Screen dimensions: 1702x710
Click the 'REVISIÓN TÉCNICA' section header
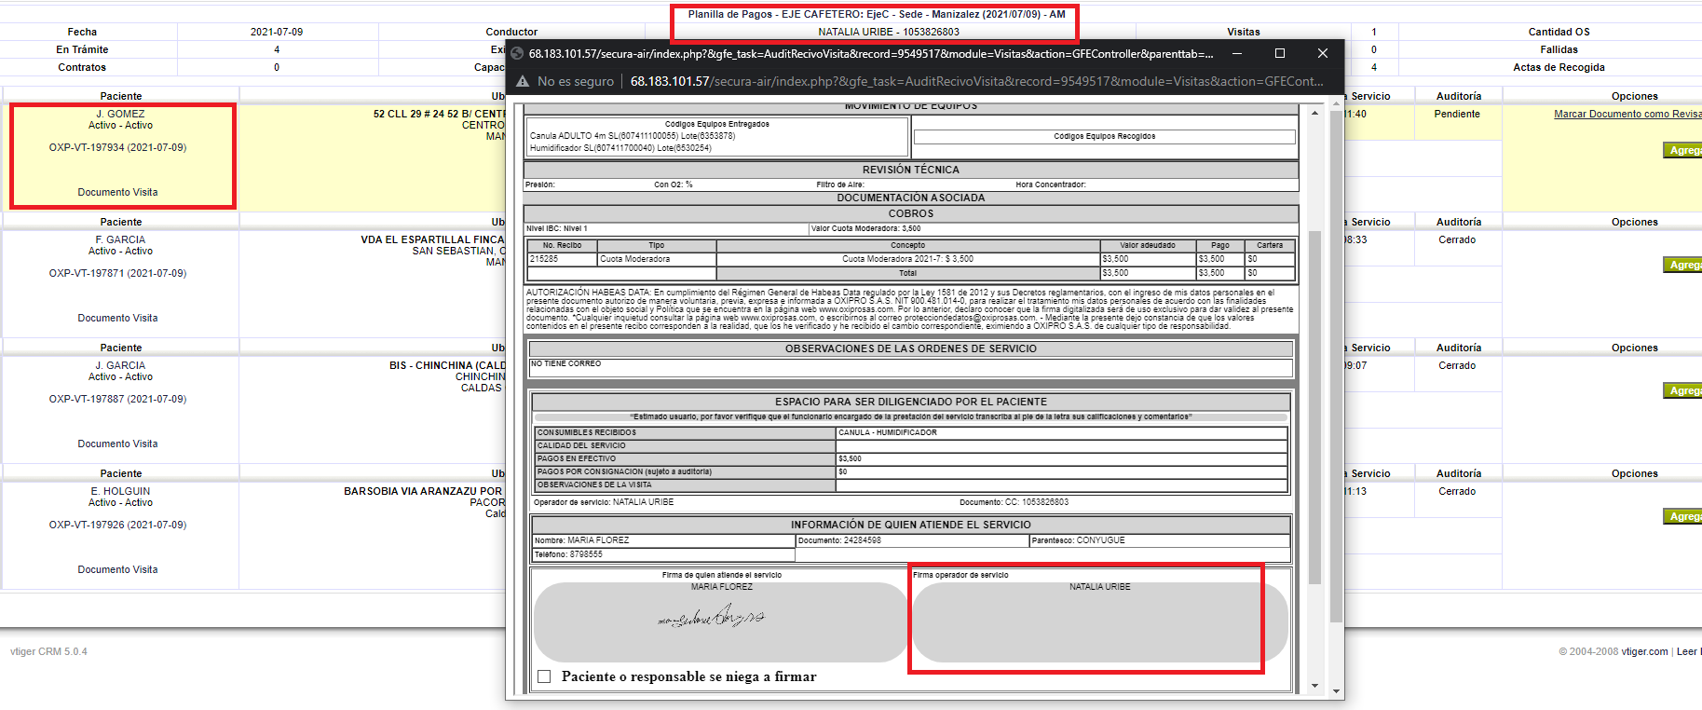[x=910, y=170]
